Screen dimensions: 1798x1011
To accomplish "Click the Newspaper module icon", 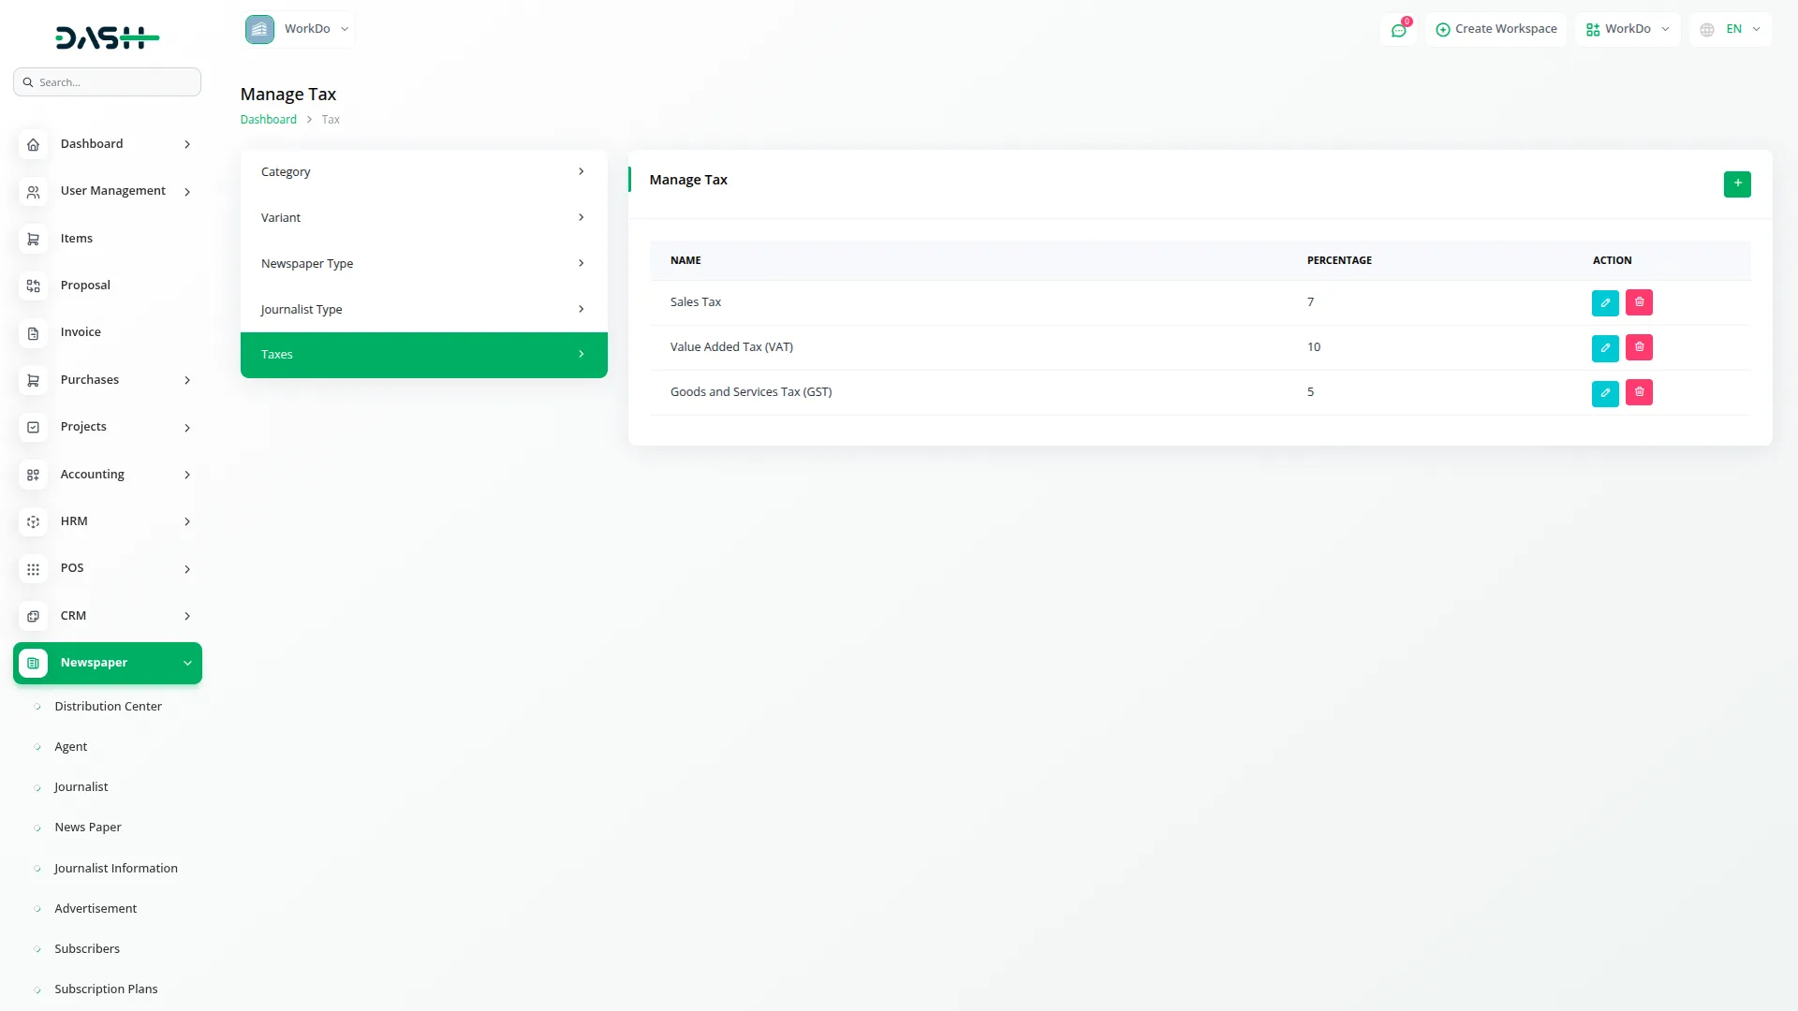I will pos(34,663).
